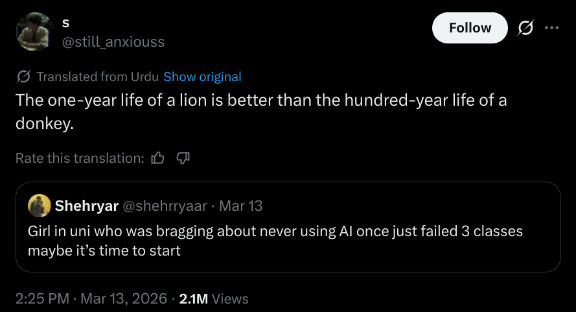Open the three-dot More options menu
This screenshot has width=576, height=312.
tap(551, 28)
